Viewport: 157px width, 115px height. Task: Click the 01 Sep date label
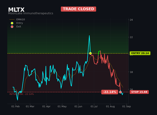(x=127, y=106)
